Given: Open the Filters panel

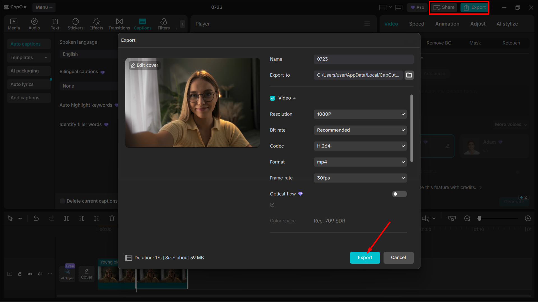Looking at the screenshot, I should point(163,24).
